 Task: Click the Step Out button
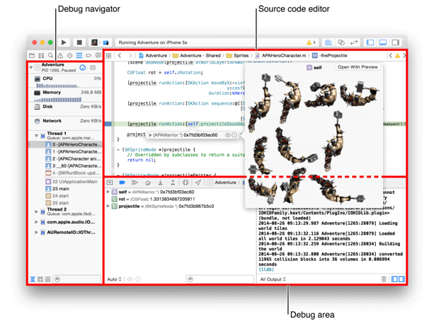click(173, 182)
